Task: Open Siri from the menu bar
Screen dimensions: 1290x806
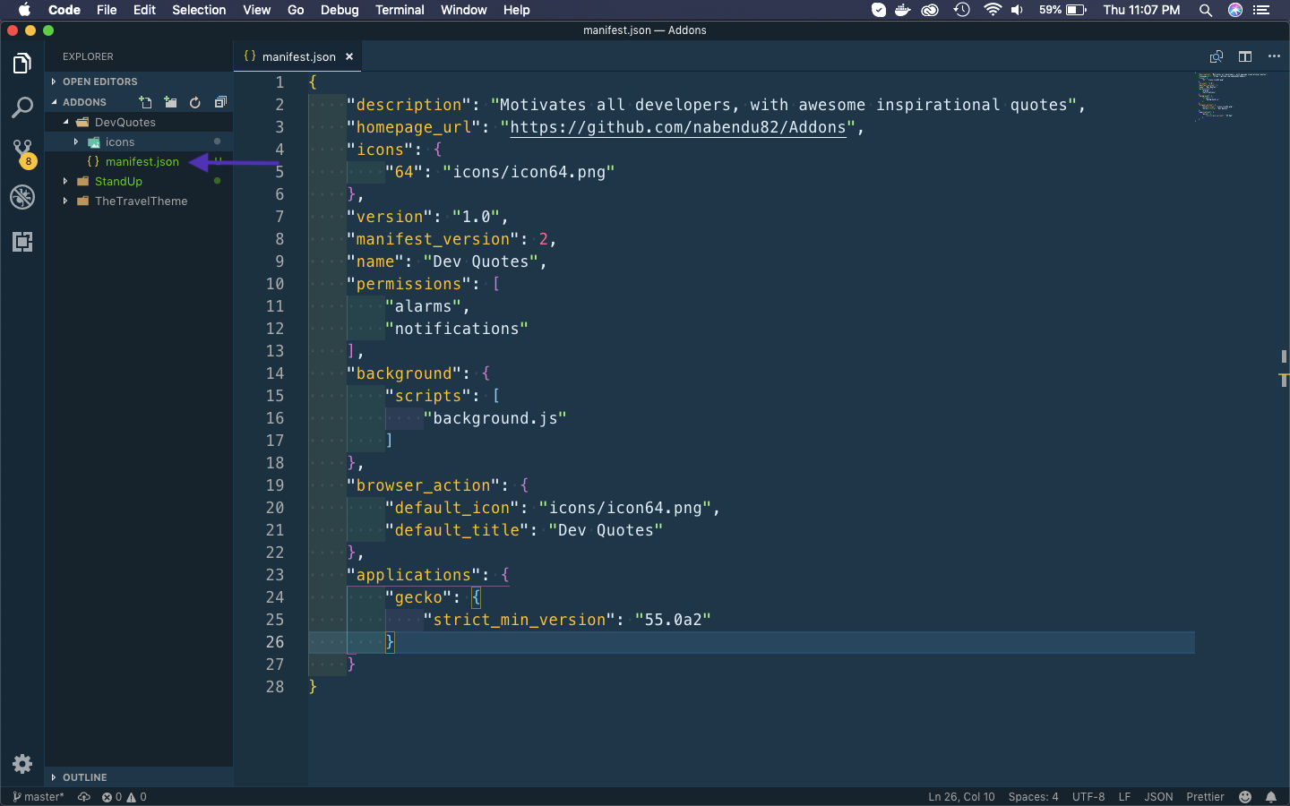Action: [x=1235, y=10]
